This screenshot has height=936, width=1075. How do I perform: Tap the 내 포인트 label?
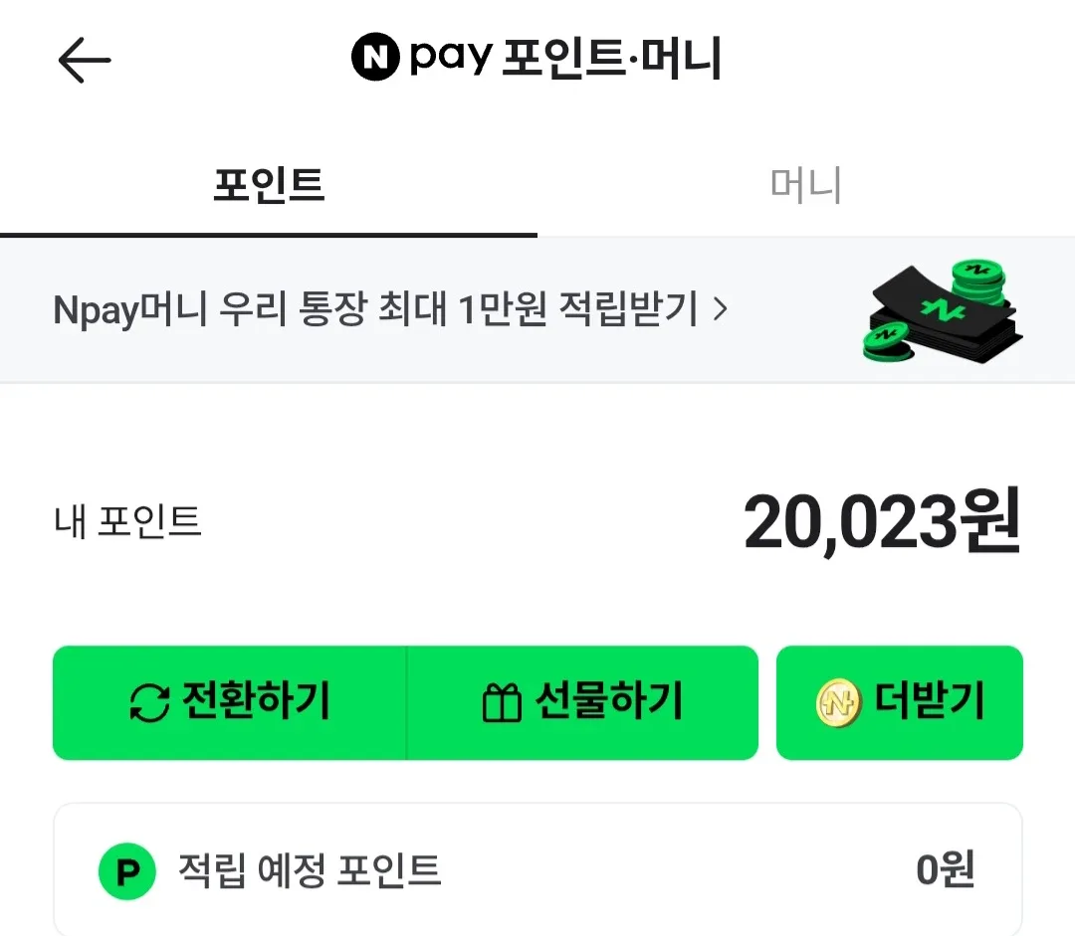pyautogui.click(x=127, y=521)
